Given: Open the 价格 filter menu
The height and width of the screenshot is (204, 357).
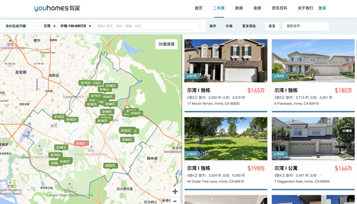Looking at the screenshot, I should 229,26.
